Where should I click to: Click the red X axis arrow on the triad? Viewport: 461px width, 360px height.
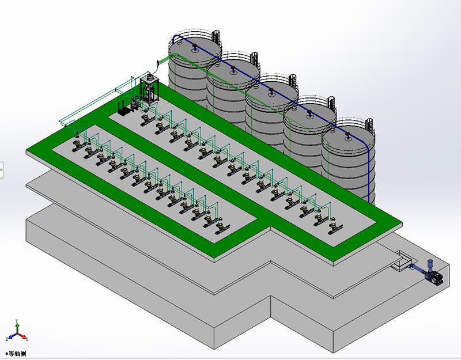(x=25, y=338)
